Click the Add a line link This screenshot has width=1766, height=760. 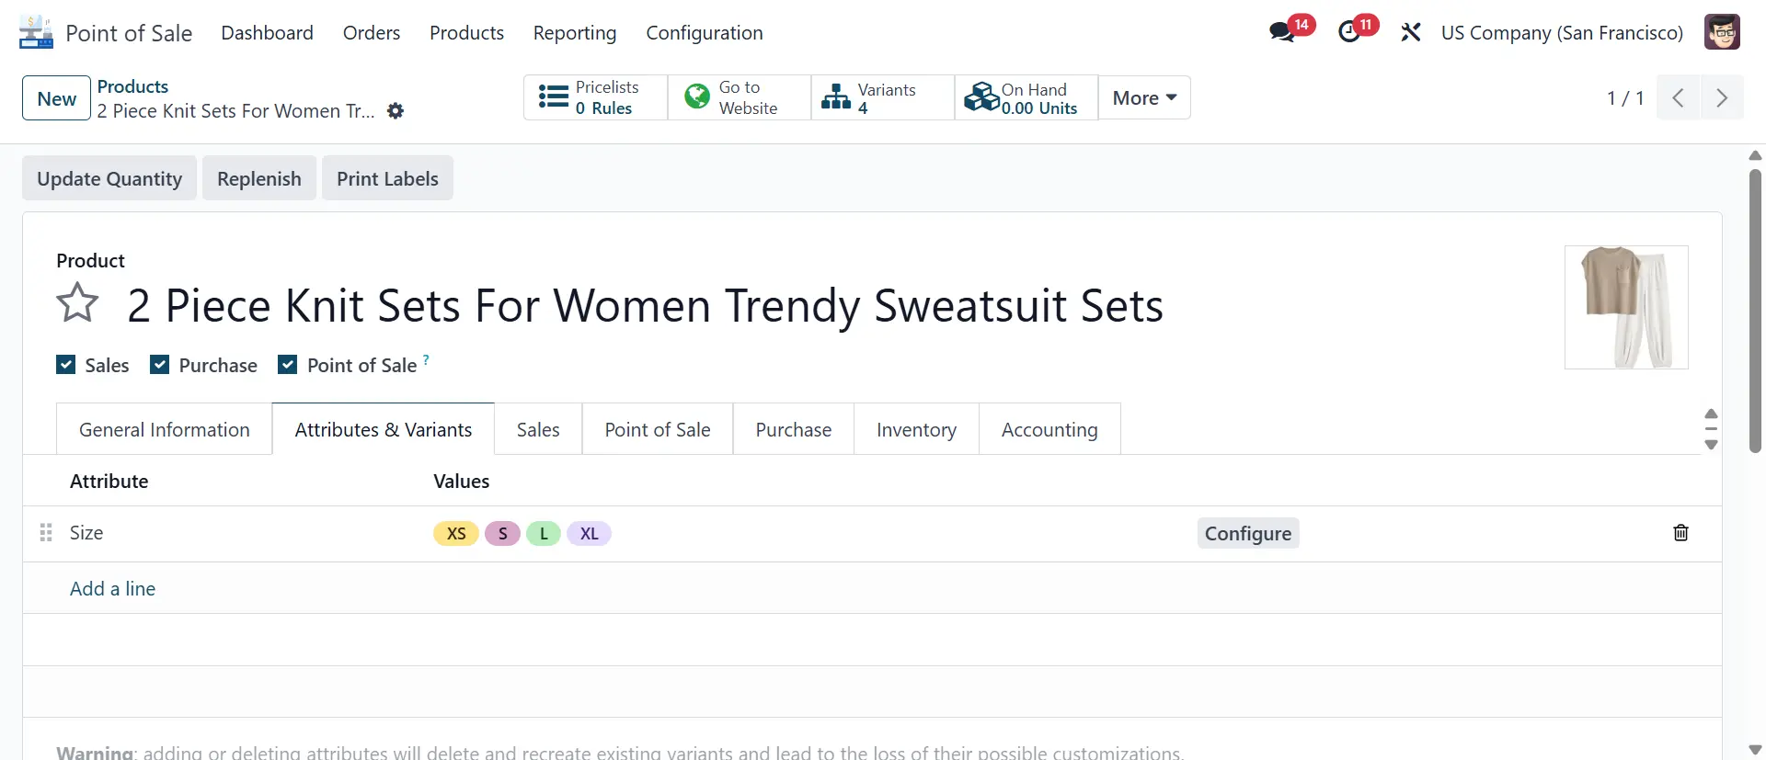click(112, 589)
